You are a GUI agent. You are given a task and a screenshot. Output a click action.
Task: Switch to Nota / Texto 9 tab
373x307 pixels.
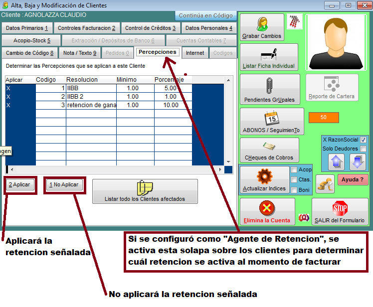pyautogui.click(x=80, y=53)
